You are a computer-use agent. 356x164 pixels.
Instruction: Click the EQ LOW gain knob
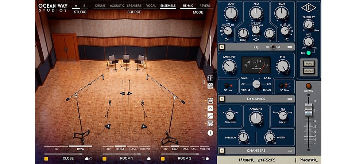click(231, 13)
